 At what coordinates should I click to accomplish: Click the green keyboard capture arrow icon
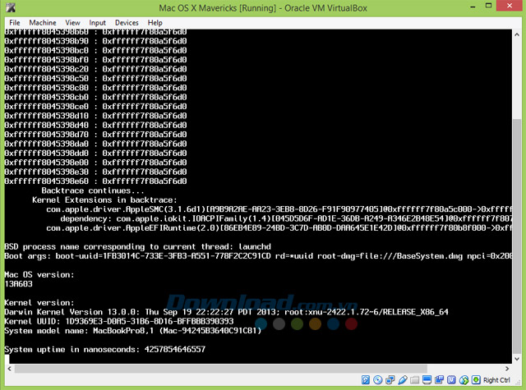(x=476, y=379)
